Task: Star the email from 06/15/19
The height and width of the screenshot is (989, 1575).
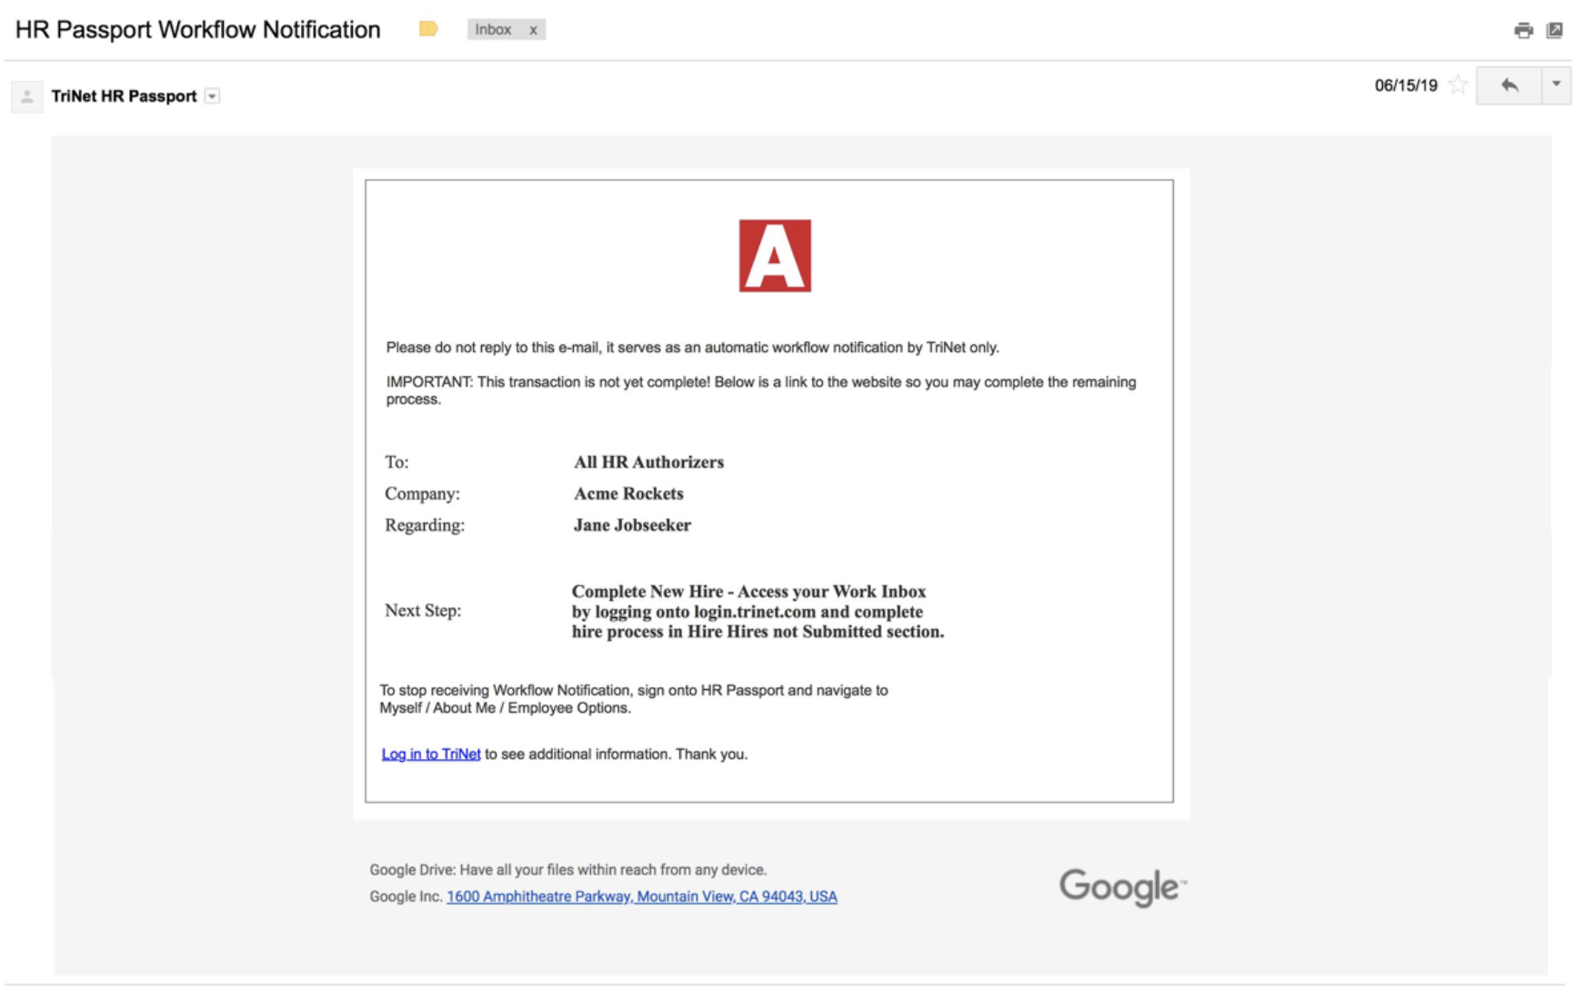Action: pyautogui.click(x=1458, y=85)
